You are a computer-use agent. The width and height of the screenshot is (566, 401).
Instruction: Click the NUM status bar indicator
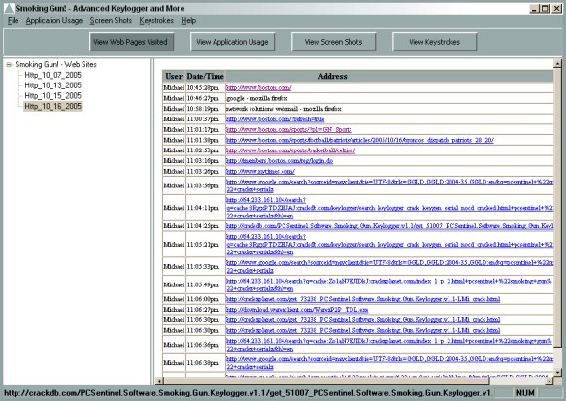pos(525,393)
